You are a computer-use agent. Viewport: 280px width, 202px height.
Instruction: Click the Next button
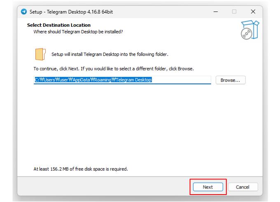pos(208,187)
